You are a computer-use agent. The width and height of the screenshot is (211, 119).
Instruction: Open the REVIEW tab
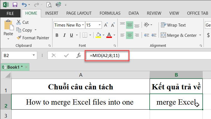point(154,13)
